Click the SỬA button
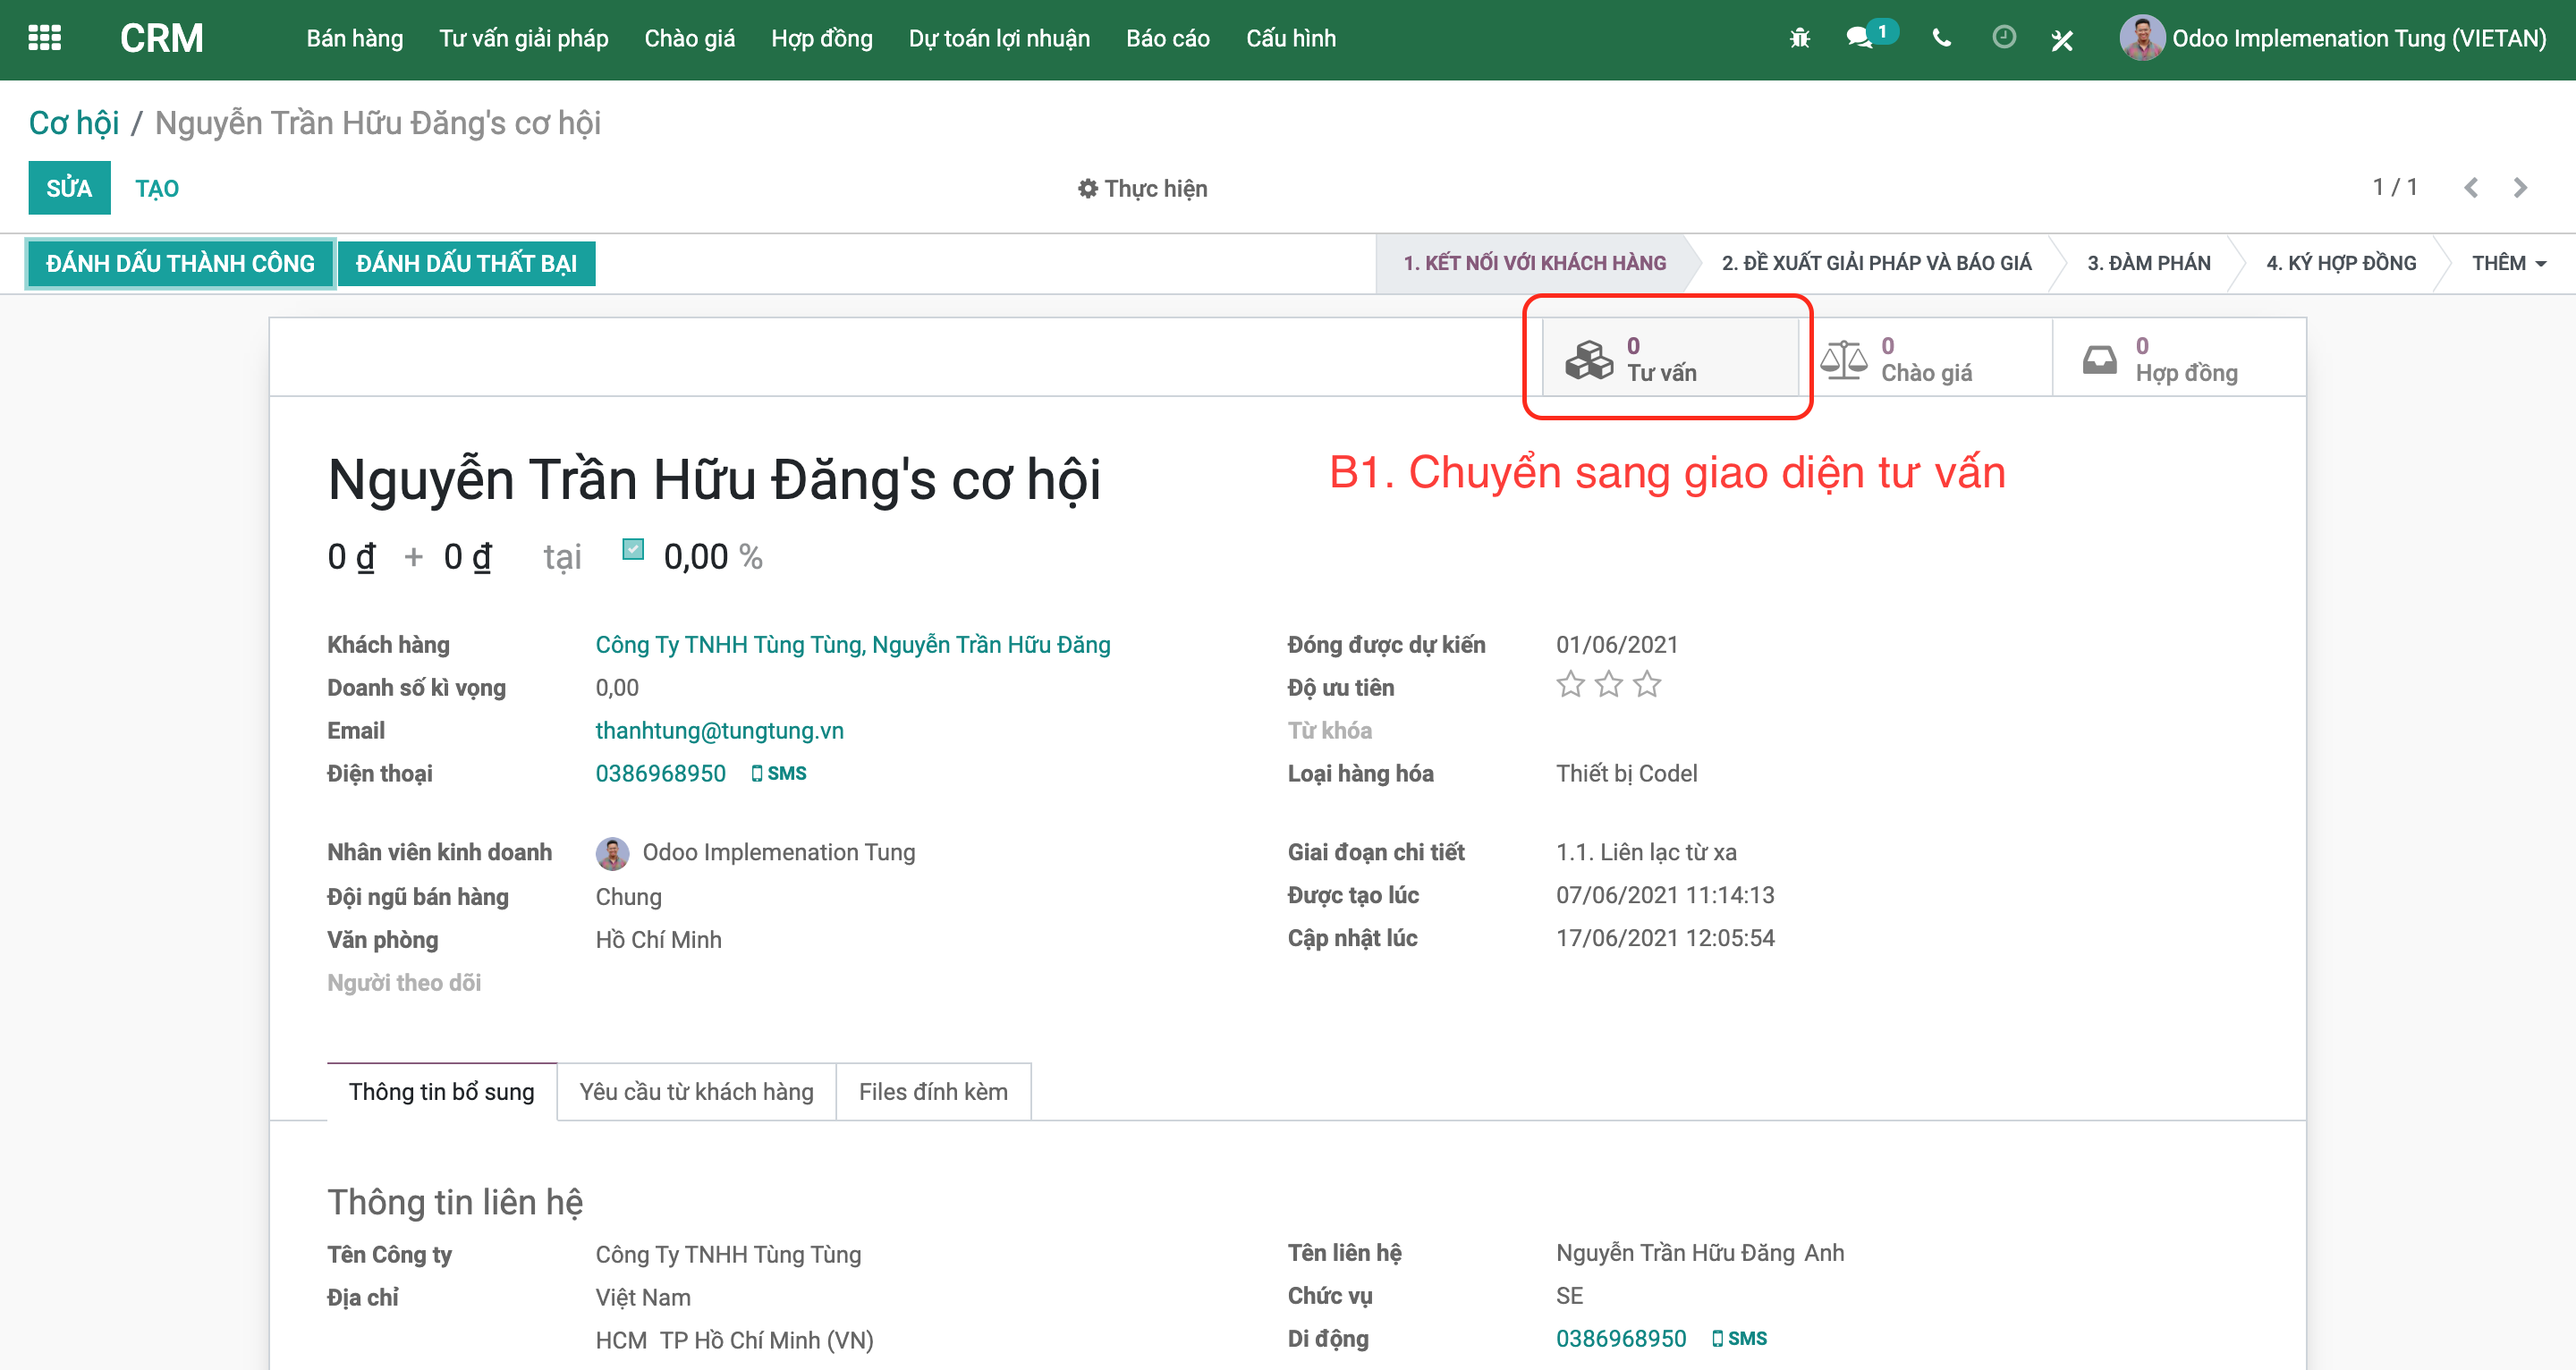The height and width of the screenshot is (1370, 2576). [x=69, y=188]
